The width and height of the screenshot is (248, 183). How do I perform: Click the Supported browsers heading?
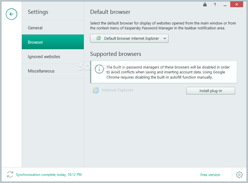click(116, 54)
